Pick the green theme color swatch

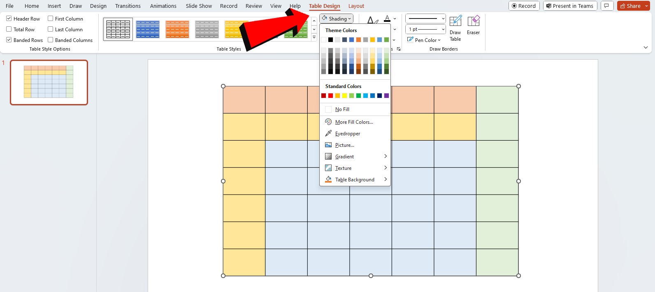pyautogui.click(x=386, y=39)
